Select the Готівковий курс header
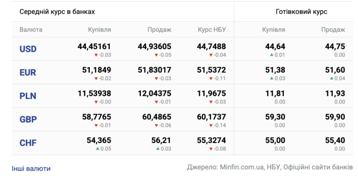The width and height of the screenshot is (358, 176). click(302, 12)
